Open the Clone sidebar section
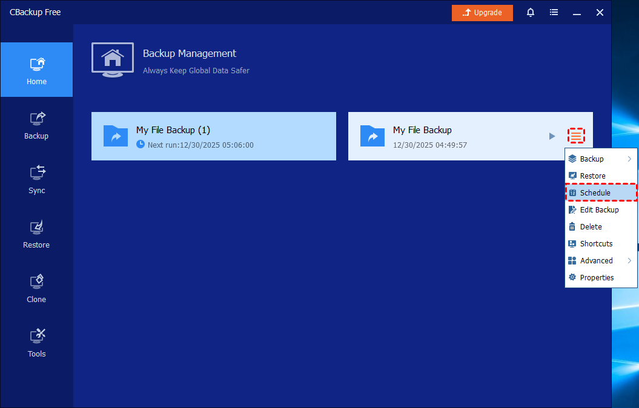Viewport: 639px width, 408px height. click(x=36, y=288)
